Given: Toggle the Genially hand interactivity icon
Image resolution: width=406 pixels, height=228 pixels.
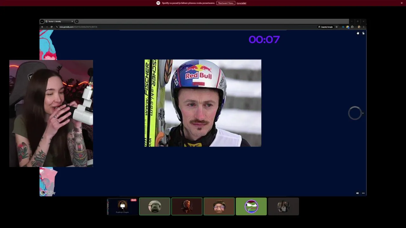Looking at the screenshot, I should (x=358, y=33).
